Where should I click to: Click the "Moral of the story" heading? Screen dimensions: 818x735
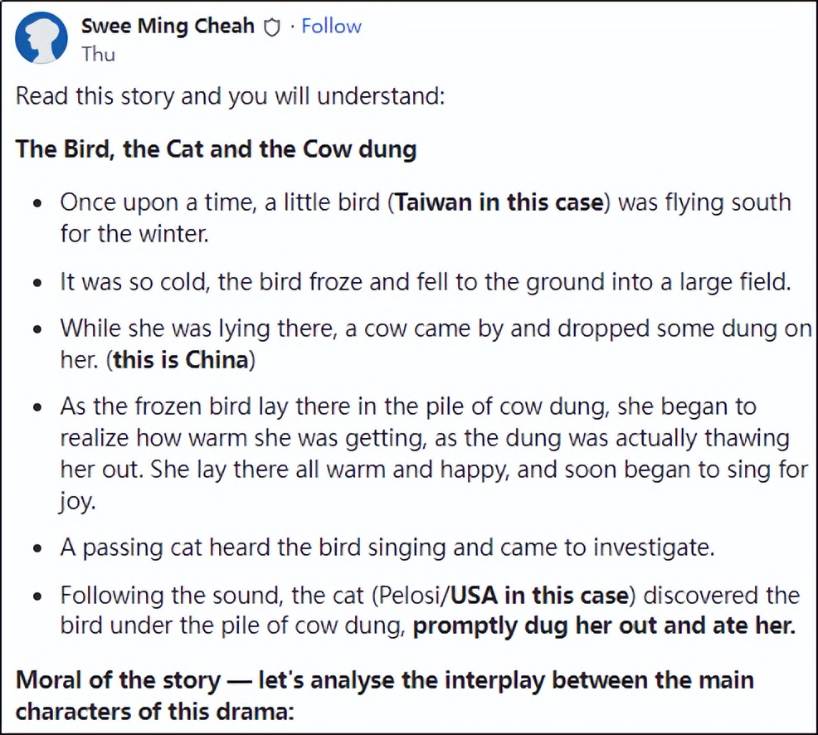click(x=119, y=681)
